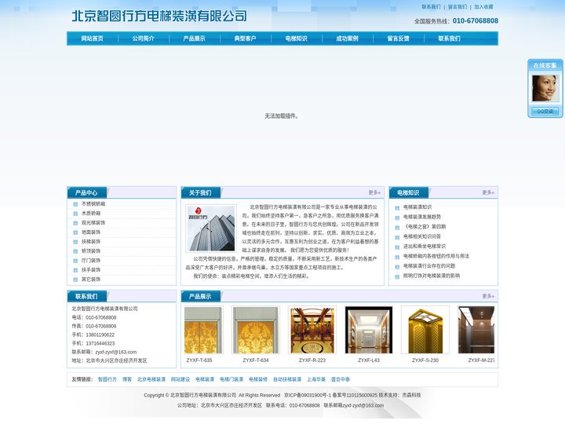
Task: Click the plus icon beside 地面装饰
Action: (75, 232)
